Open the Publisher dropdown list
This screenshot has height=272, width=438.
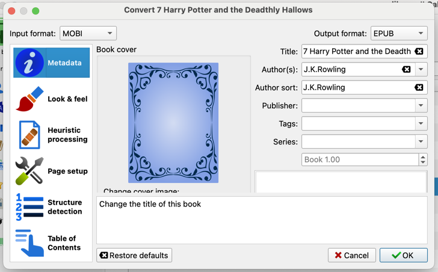pos(421,106)
